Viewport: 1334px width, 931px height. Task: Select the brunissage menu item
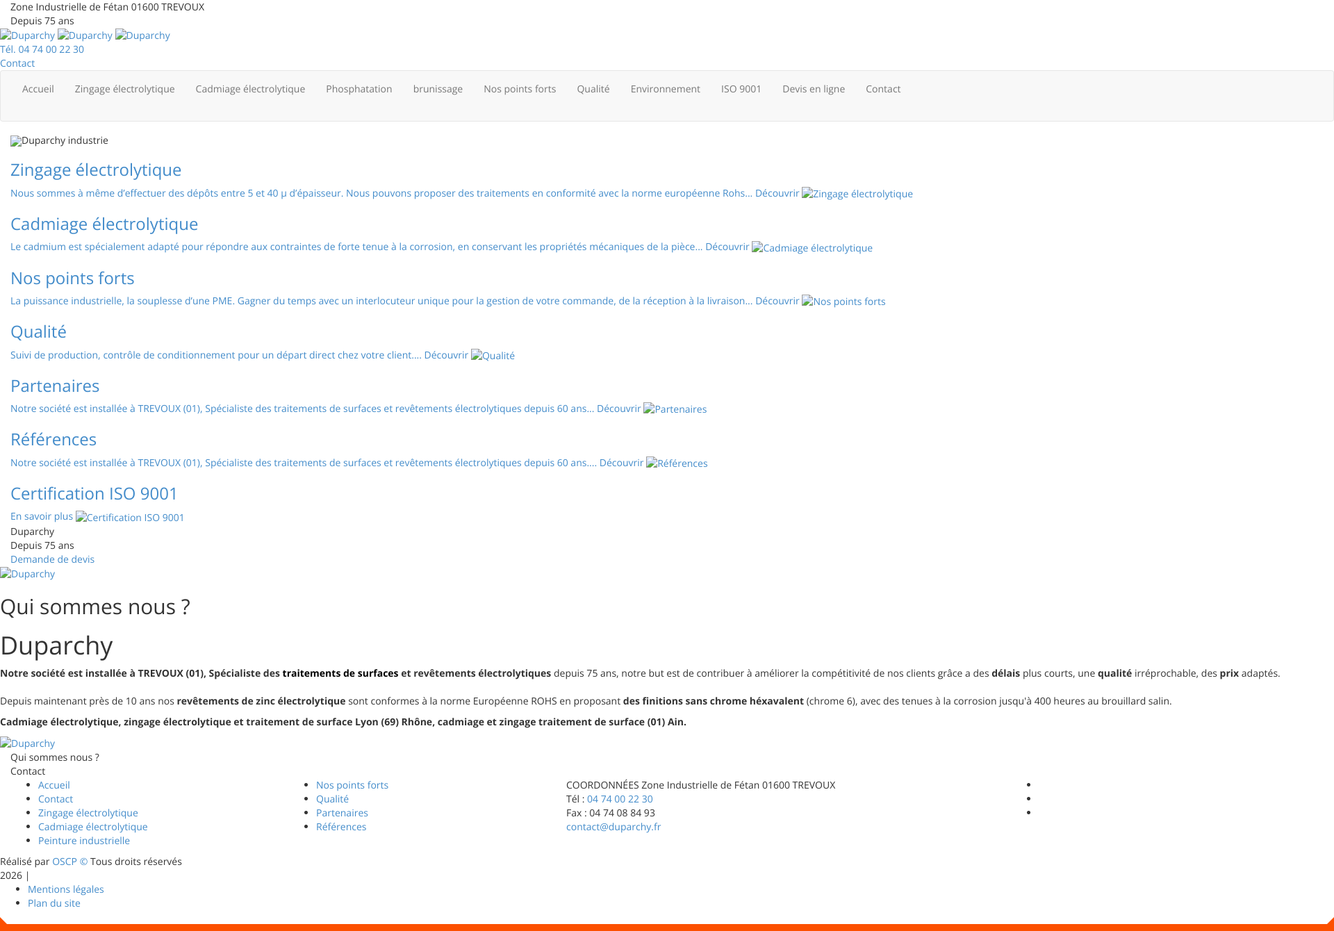(438, 89)
